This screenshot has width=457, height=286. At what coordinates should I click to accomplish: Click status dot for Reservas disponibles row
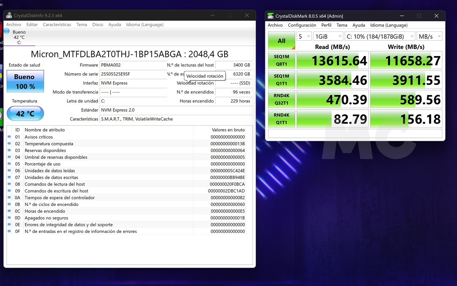9,150
